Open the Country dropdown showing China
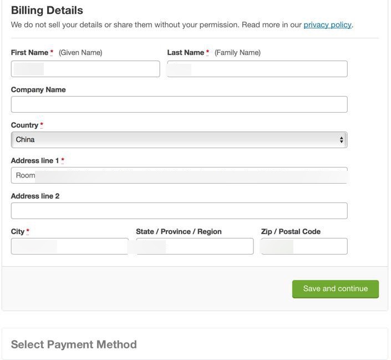 coord(179,140)
